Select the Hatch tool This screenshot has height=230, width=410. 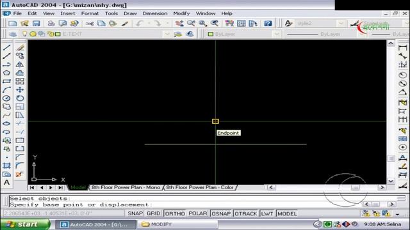pos(6,165)
